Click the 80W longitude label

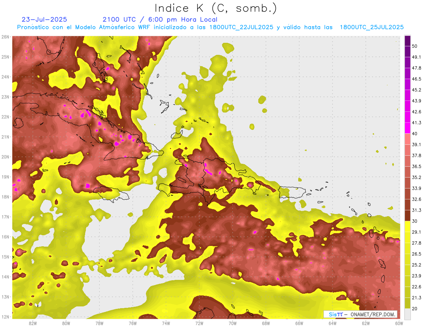click(66, 323)
